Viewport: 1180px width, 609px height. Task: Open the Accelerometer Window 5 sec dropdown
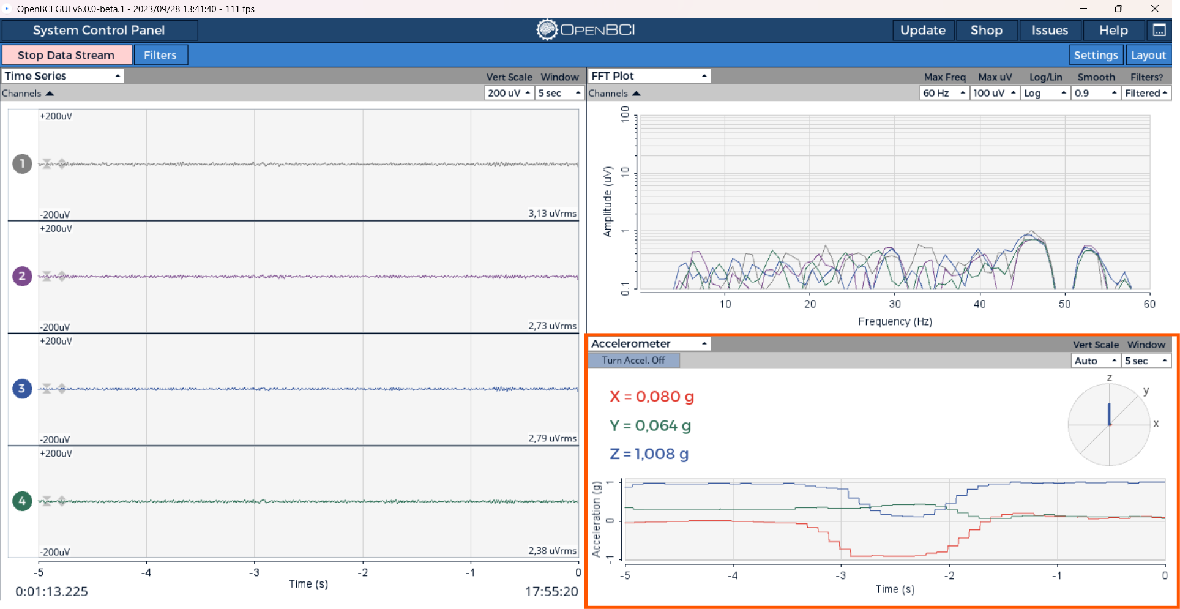click(1146, 361)
